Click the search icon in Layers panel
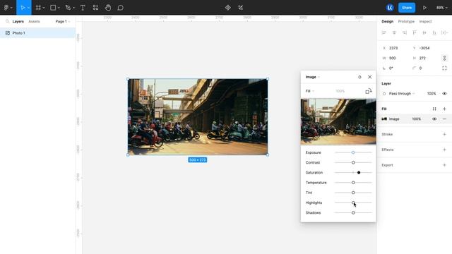This screenshot has height=254, width=452. (x=7, y=21)
